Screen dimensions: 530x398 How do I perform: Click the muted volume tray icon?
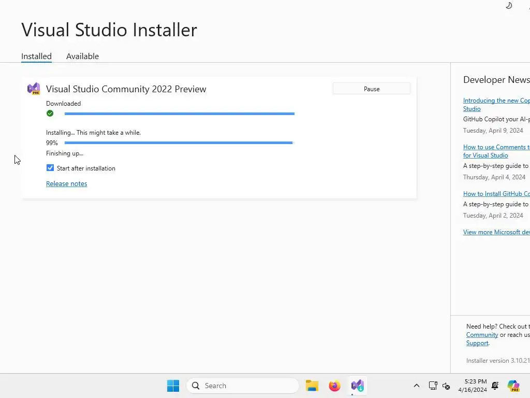tap(446, 386)
